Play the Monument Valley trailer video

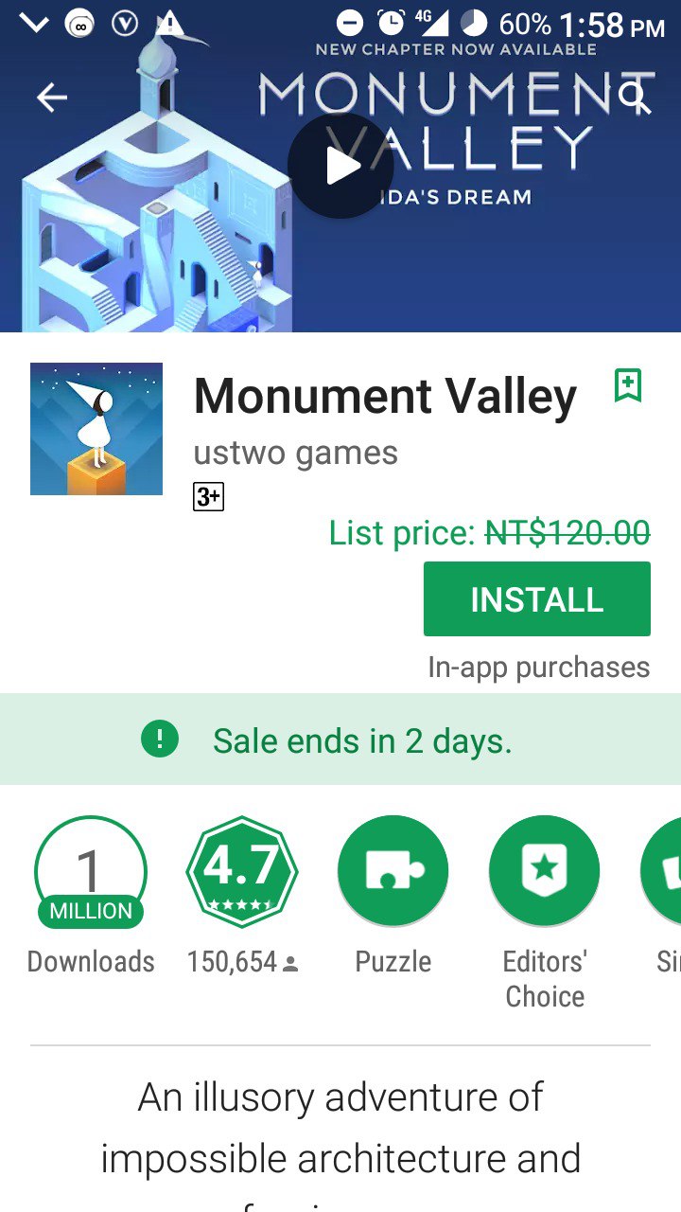click(x=340, y=167)
